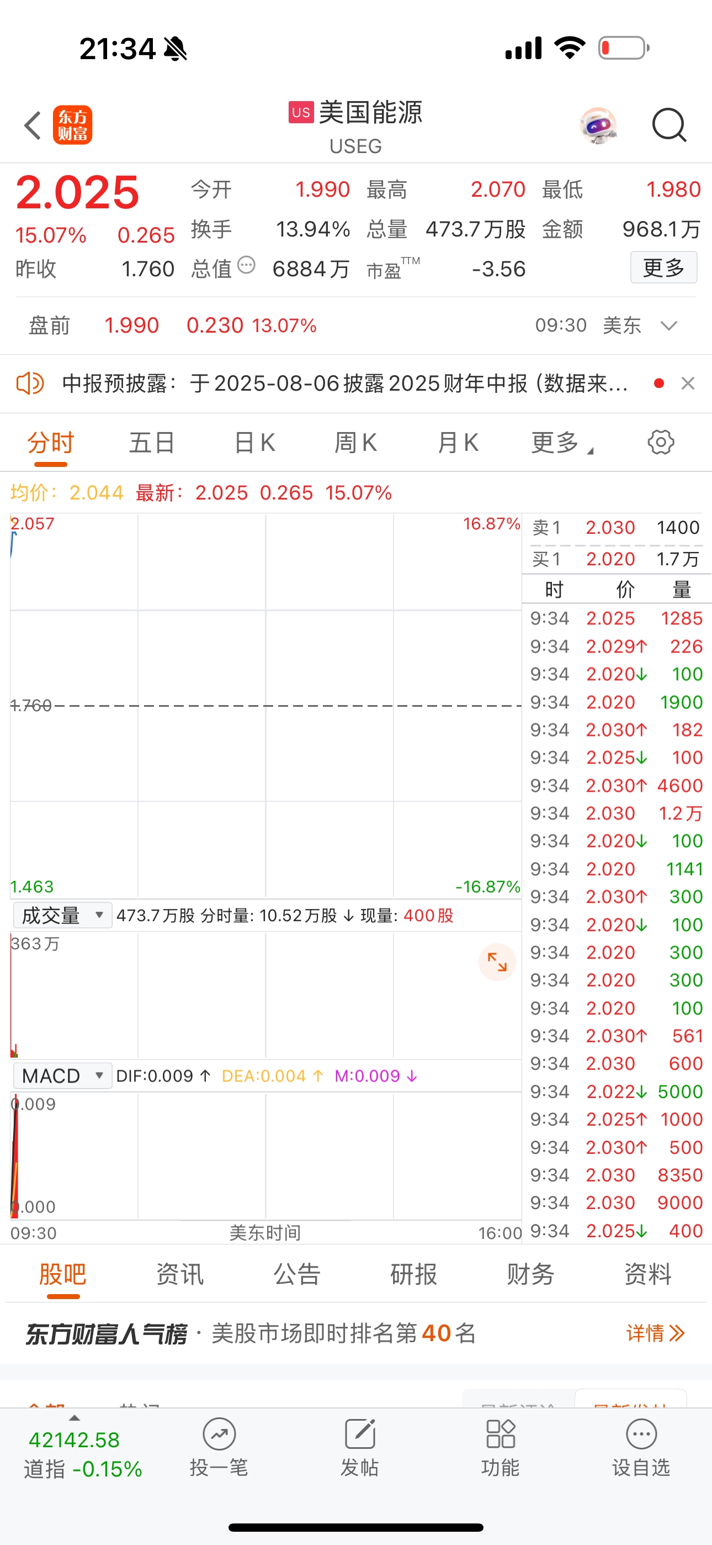The height and width of the screenshot is (1545, 712).
Task: Expand the pre-market 美东 chevron
Action: pyautogui.click(x=669, y=325)
